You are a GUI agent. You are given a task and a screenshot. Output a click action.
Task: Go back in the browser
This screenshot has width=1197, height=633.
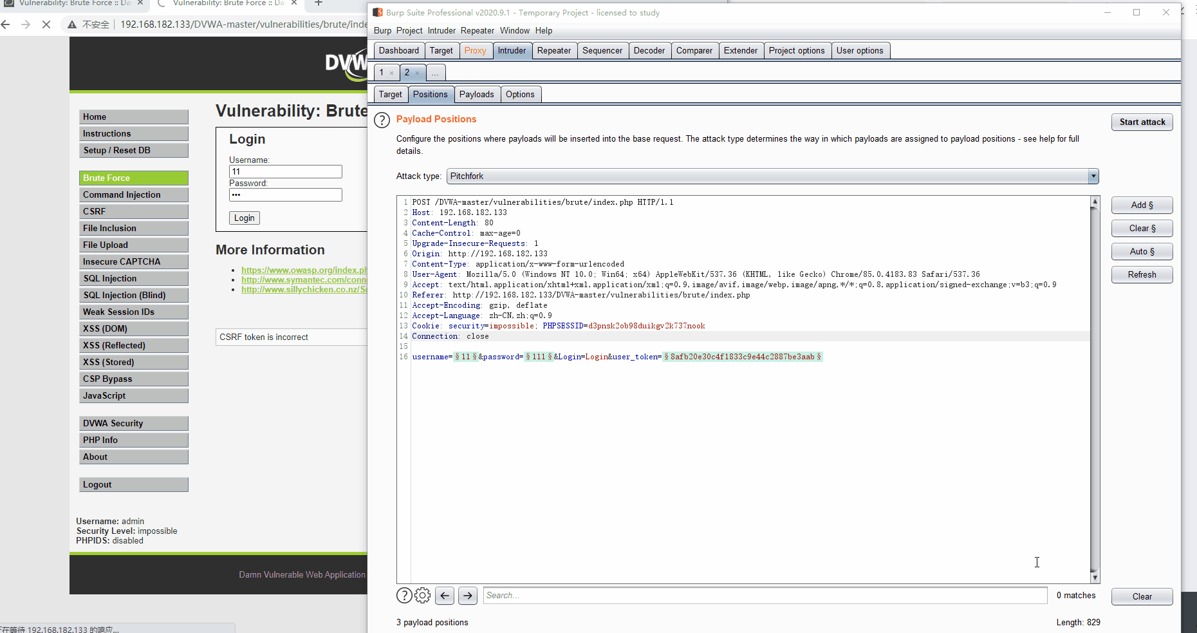pyautogui.click(x=6, y=24)
